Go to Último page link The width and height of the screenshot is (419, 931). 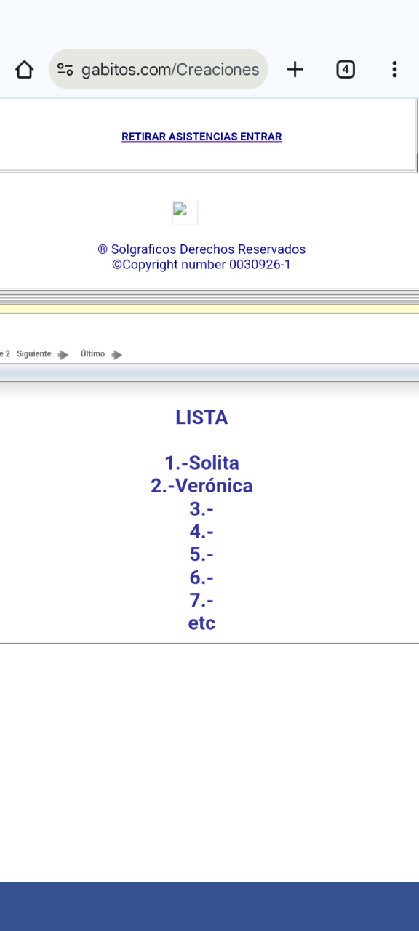click(x=92, y=354)
